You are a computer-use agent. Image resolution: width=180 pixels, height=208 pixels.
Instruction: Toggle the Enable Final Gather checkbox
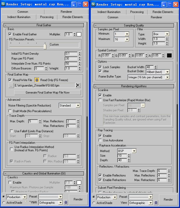(10, 34)
